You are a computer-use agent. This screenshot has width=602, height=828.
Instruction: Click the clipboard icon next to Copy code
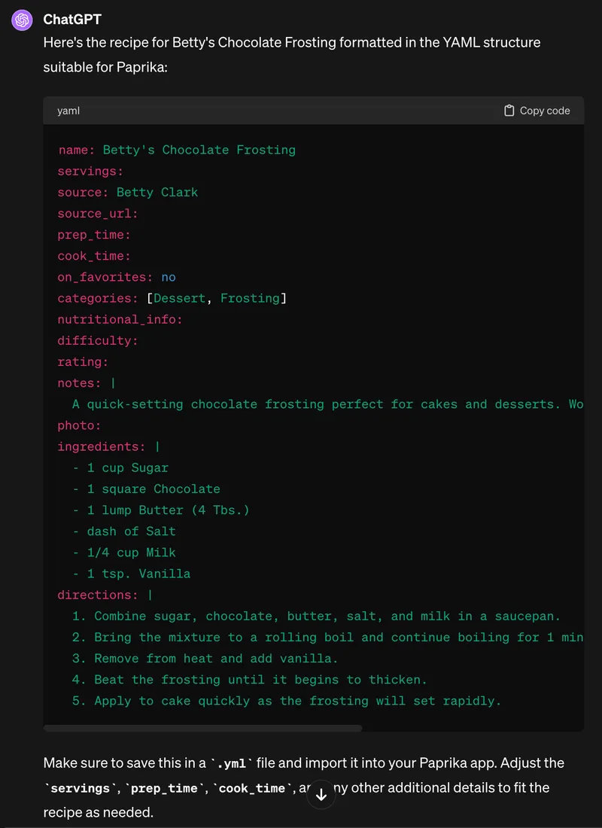click(x=511, y=110)
